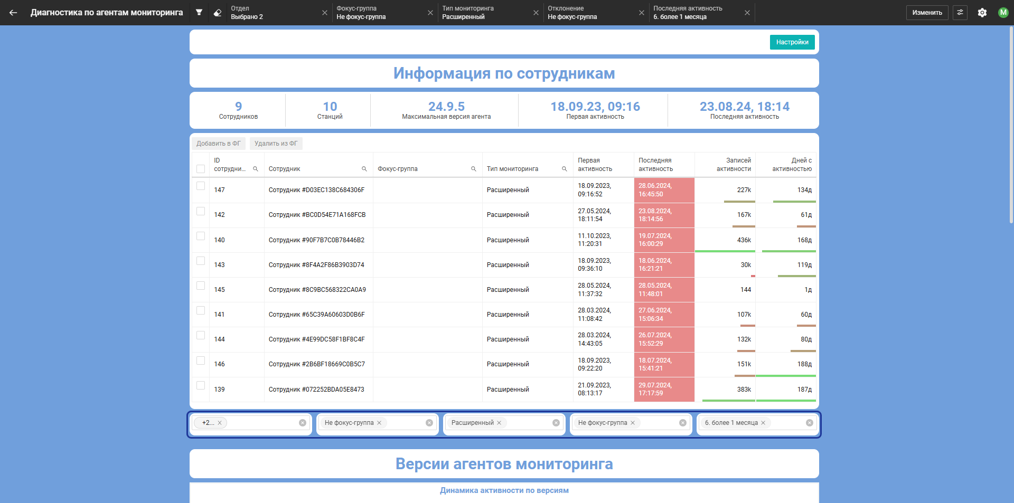This screenshot has height=503, width=1014.
Task: Search in the Фокус-группа column
Action: pyautogui.click(x=474, y=169)
